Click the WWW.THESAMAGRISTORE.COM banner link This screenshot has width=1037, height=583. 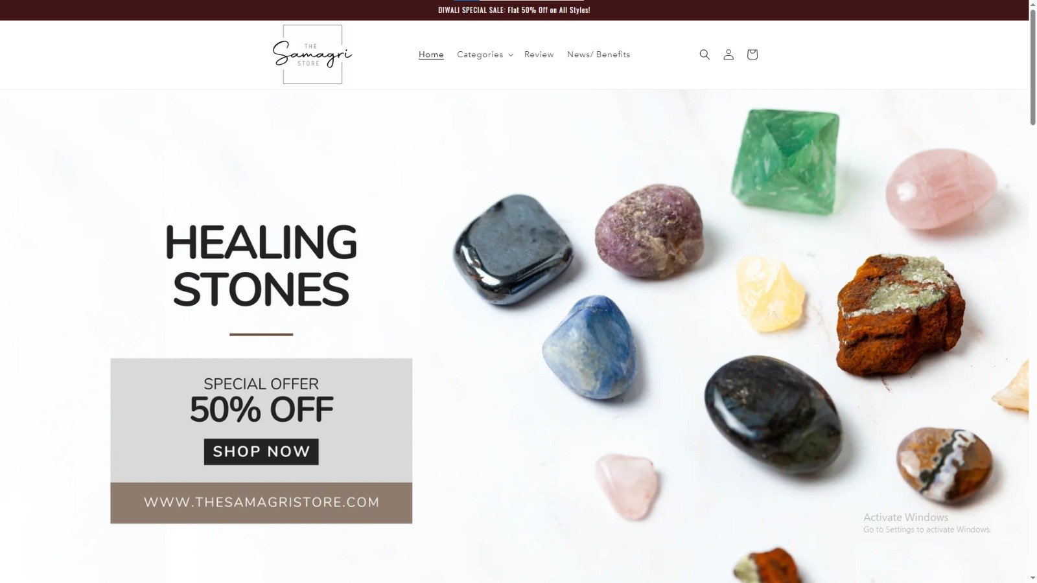[x=261, y=503]
